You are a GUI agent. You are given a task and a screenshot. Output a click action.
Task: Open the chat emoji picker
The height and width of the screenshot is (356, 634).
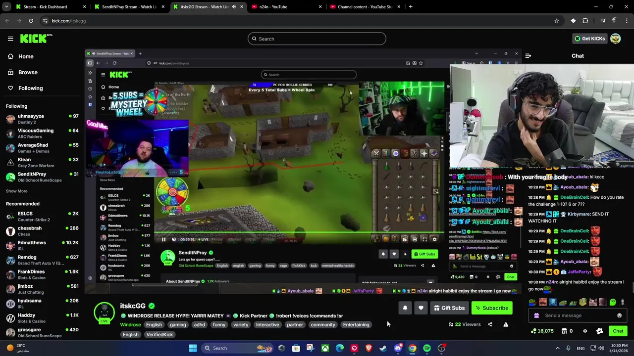[619, 315]
